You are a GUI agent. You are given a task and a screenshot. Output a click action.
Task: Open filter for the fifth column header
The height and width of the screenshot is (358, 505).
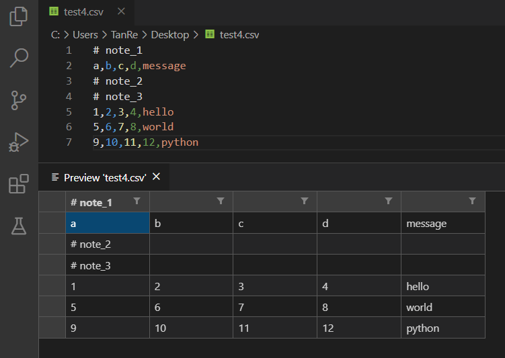(472, 201)
